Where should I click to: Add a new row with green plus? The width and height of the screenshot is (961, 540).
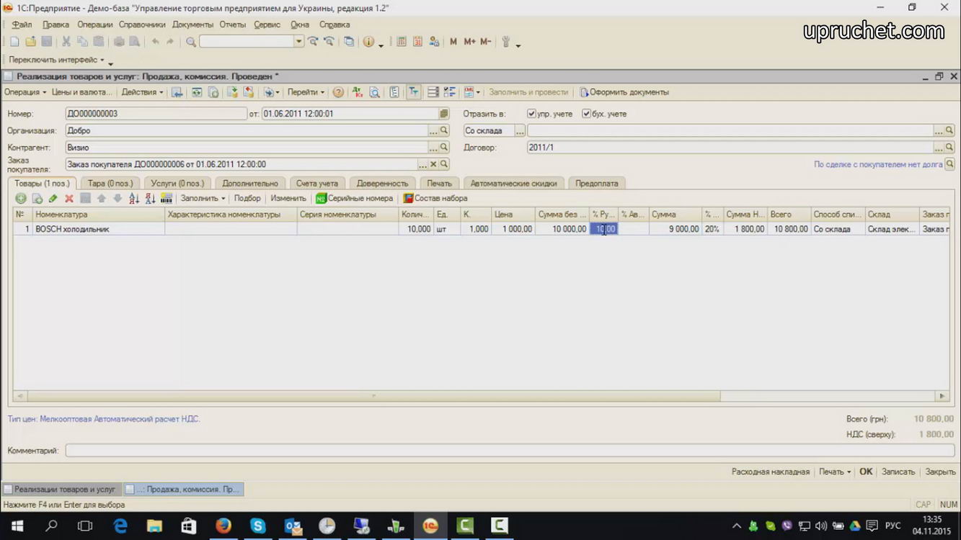21,198
